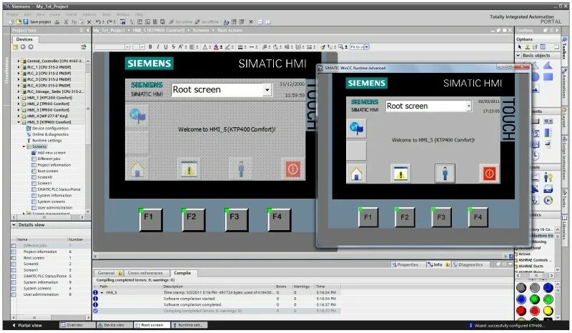The image size is (572, 333).
Task: Select the yellow round button graphic in toolbox
Action: coord(548,311)
